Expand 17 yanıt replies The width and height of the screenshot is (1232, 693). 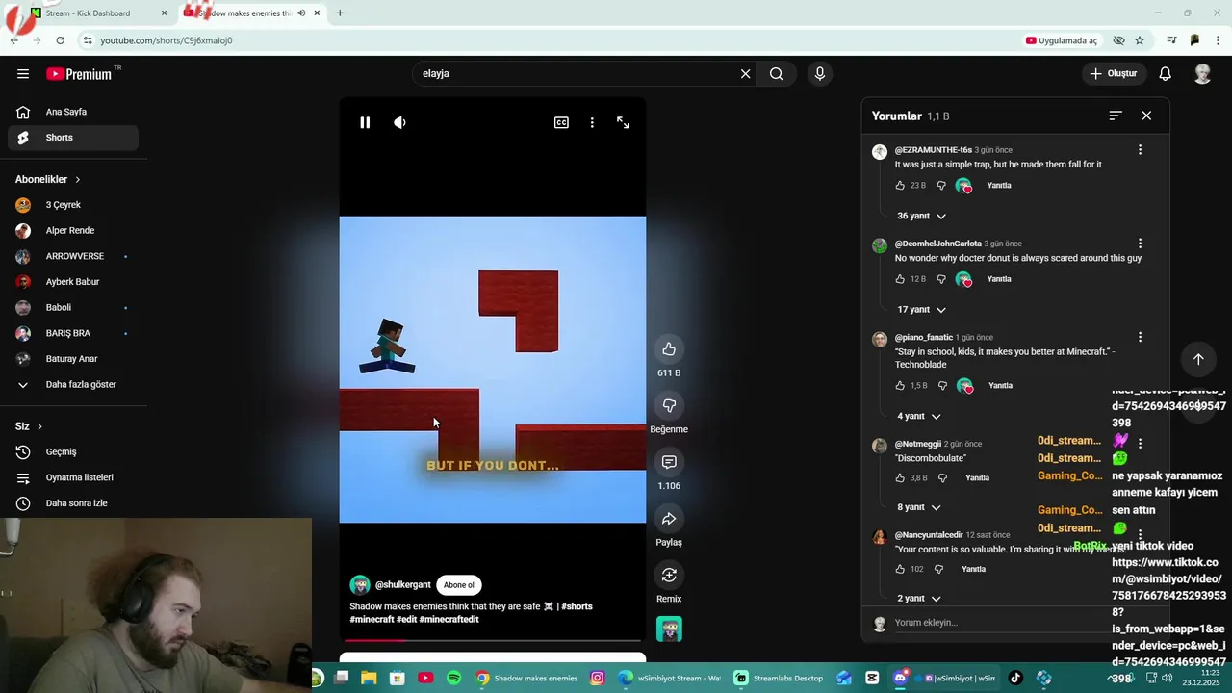(x=921, y=310)
